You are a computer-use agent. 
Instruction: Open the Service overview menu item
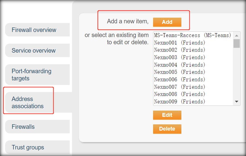38,50
